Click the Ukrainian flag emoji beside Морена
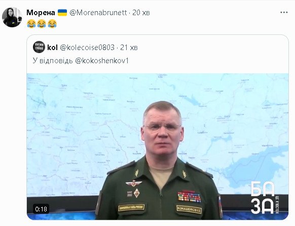This screenshot has width=295, height=226. pos(62,13)
